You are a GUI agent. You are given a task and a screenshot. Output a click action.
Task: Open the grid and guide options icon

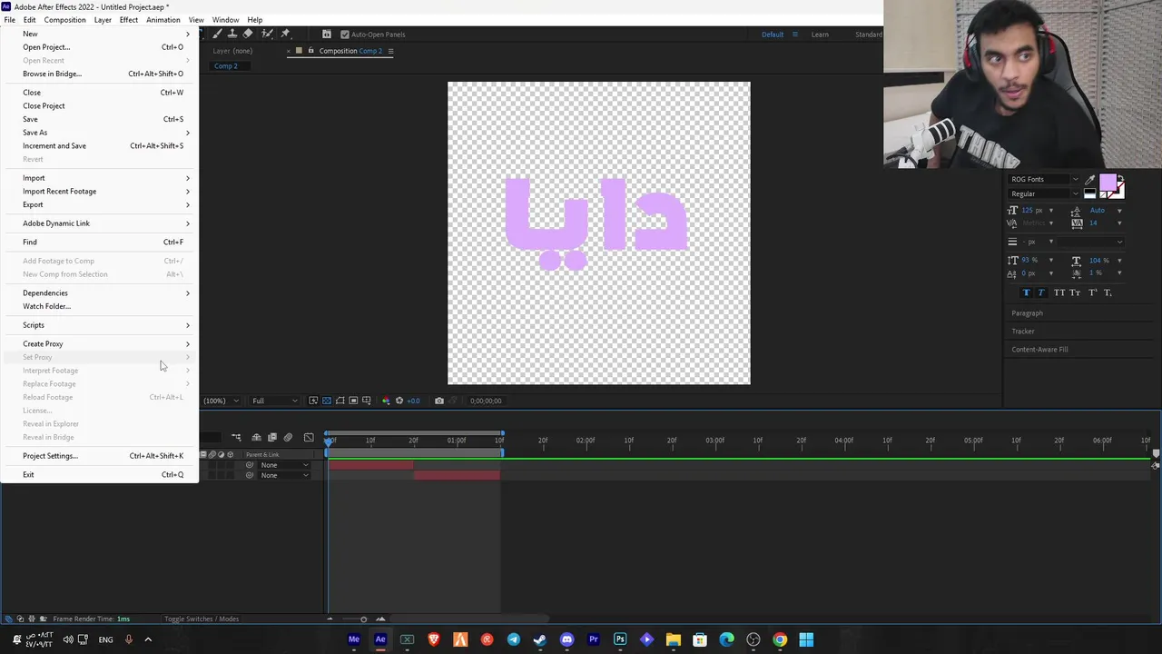(367, 401)
